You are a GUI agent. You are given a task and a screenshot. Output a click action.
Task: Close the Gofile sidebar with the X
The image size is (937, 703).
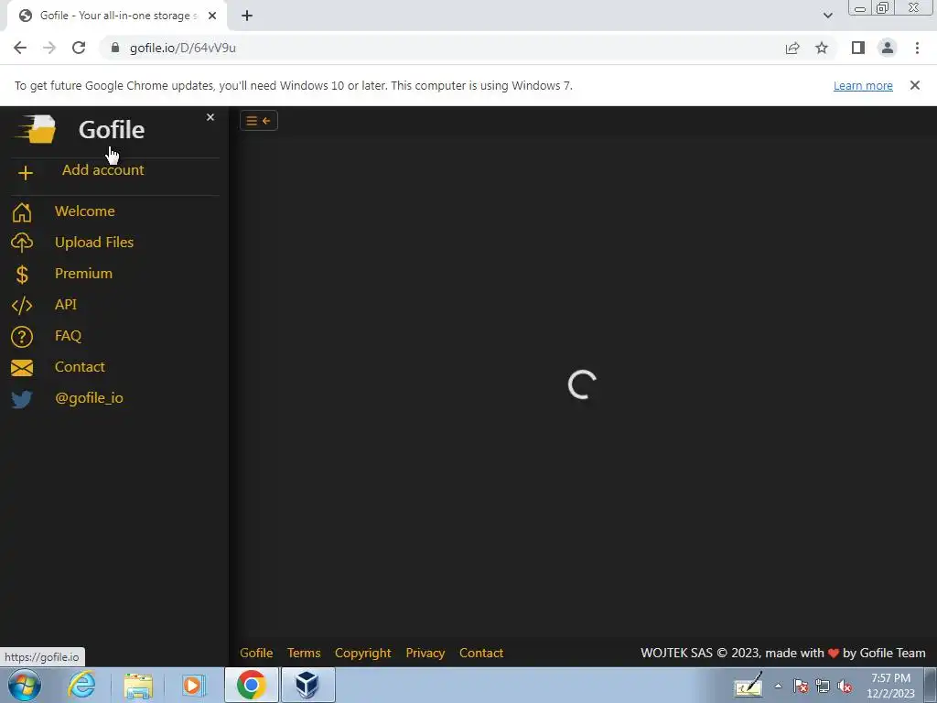click(210, 117)
